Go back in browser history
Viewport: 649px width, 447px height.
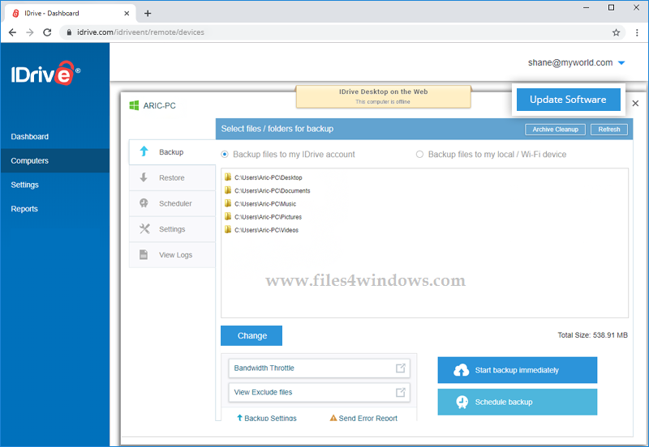point(12,32)
